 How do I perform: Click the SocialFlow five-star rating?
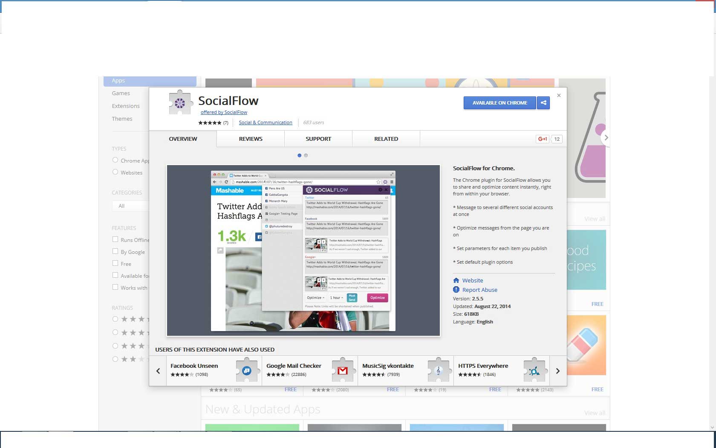pyautogui.click(x=210, y=123)
